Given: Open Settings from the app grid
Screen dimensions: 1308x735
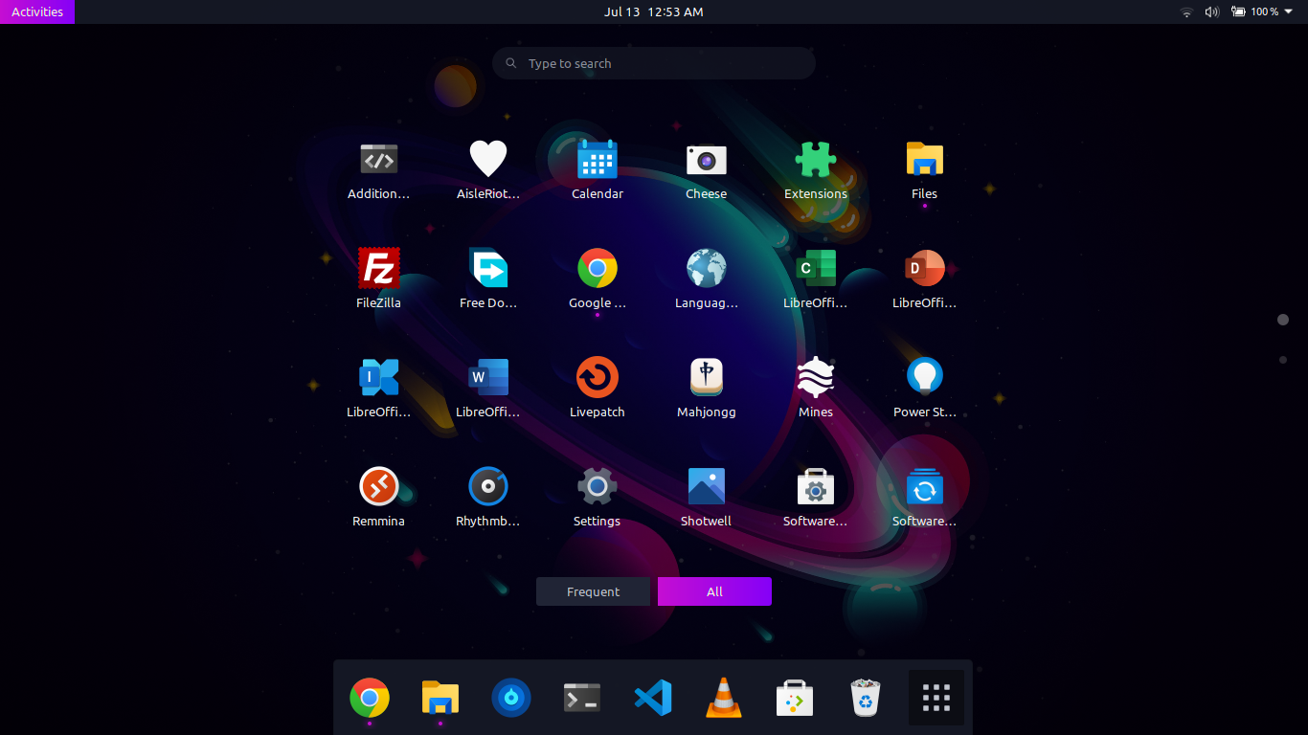Looking at the screenshot, I should coord(597,486).
